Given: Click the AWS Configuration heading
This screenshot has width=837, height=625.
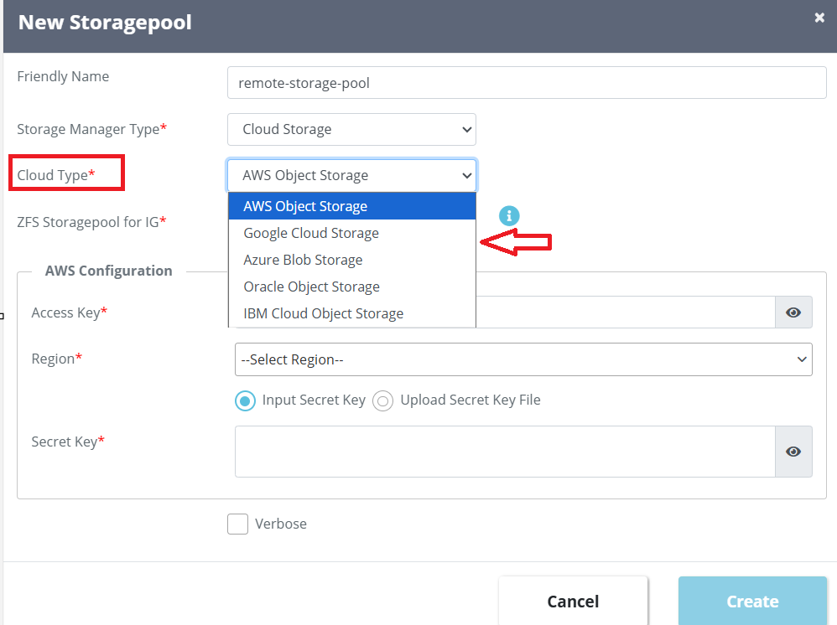Looking at the screenshot, I should coord(108,271).
